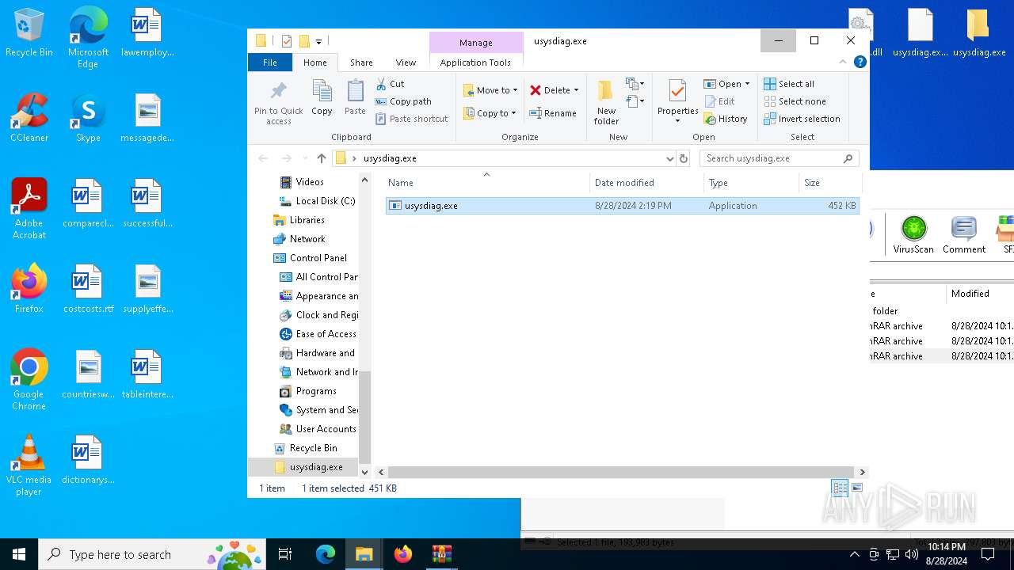Switch to the Home tab
This screenshot has width=1014, height=570.
[314, 63]
